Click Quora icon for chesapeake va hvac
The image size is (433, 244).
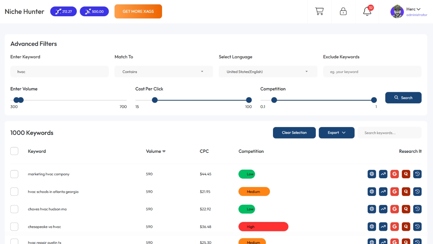(x=406, y=227)
